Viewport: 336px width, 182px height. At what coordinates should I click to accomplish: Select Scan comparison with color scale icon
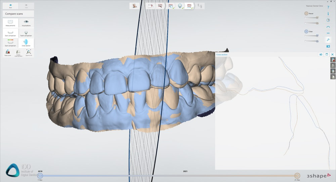click(x=10, y=43)
